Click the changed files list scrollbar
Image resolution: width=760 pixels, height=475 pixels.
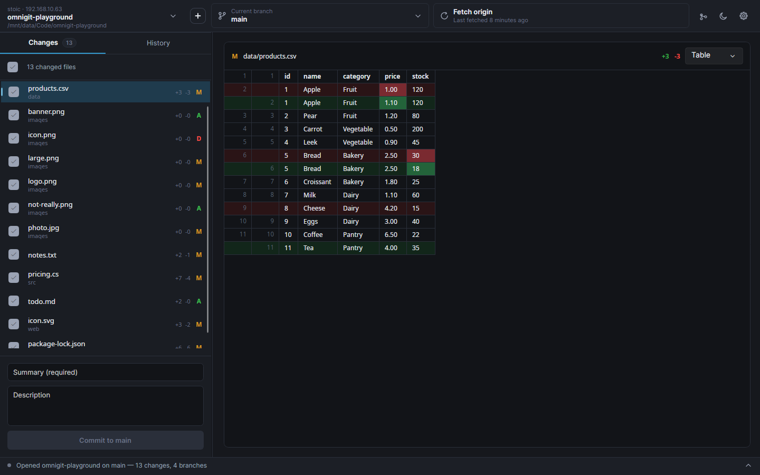(208, 220)
